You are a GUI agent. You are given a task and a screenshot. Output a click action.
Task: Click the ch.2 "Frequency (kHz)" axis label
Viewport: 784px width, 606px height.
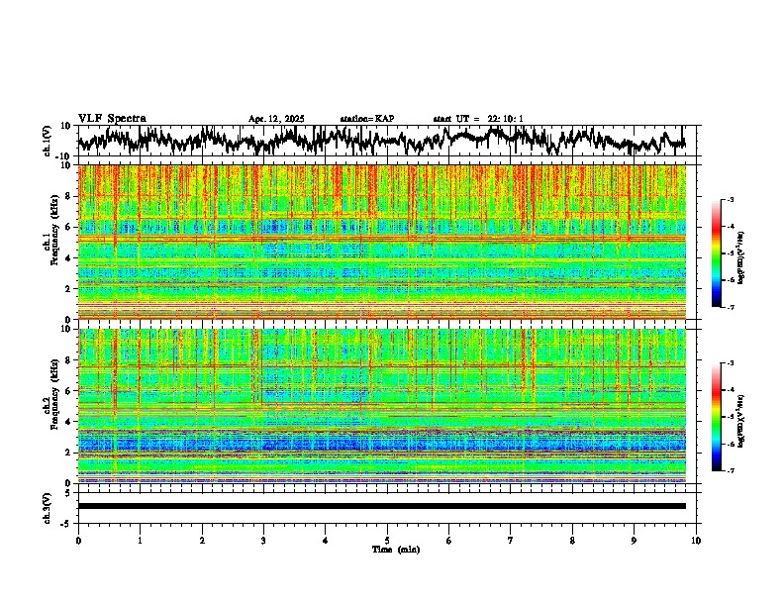pyautogui.click(x=54, y=393)
